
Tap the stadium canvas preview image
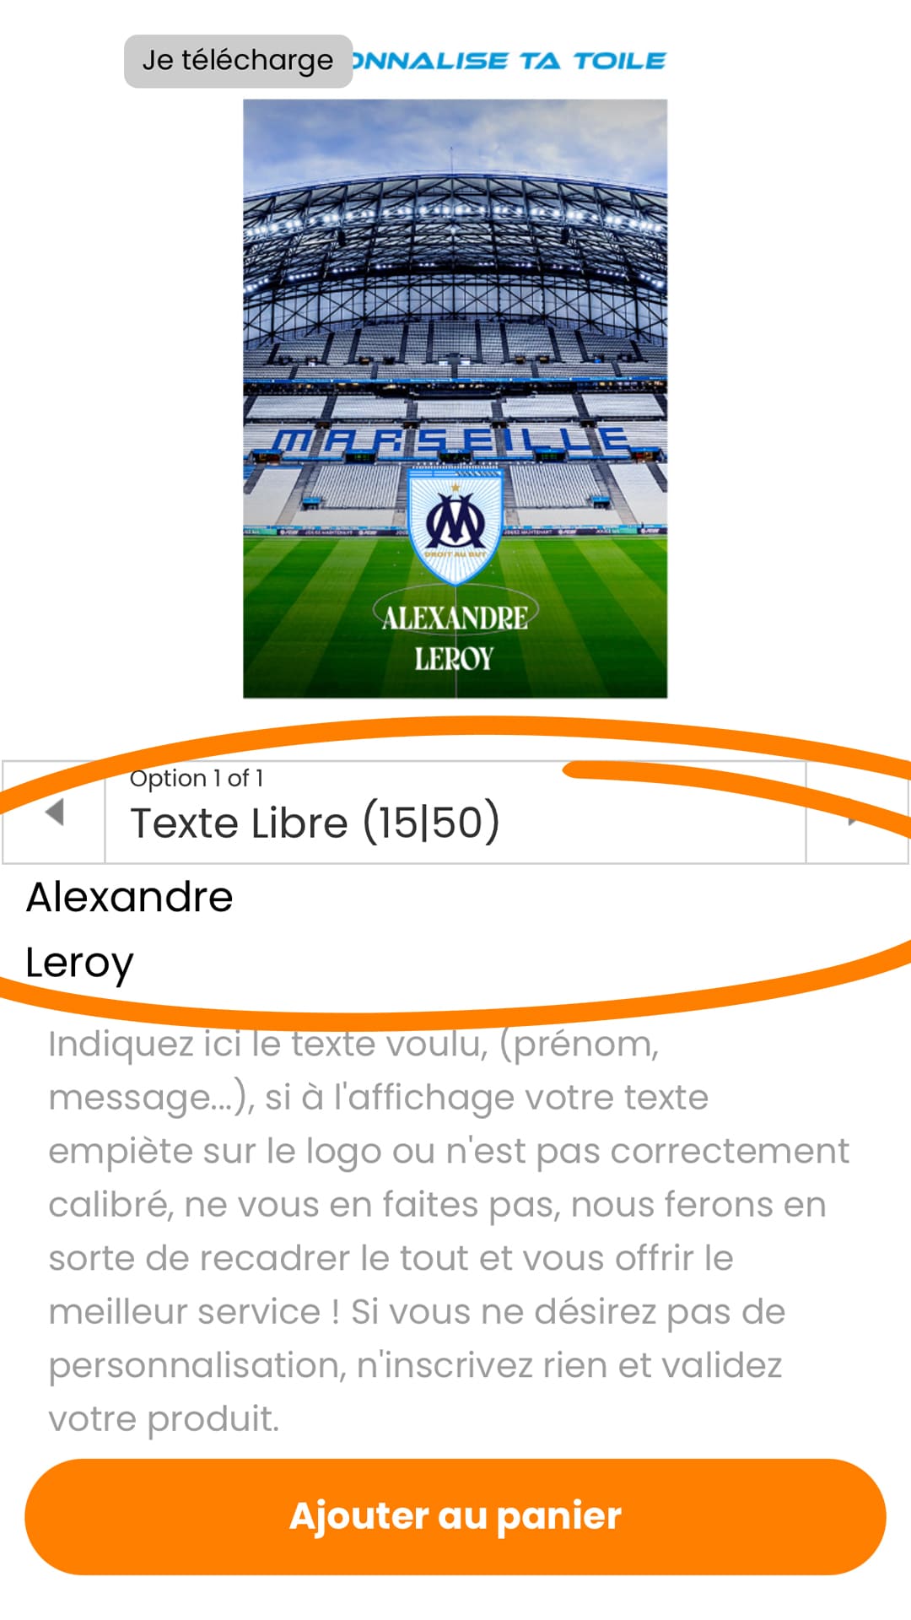click(455, 398)
